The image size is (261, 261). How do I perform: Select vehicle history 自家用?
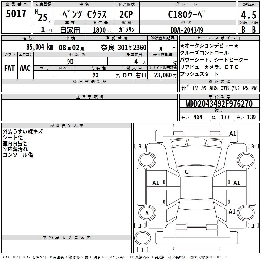pos(70,30)
